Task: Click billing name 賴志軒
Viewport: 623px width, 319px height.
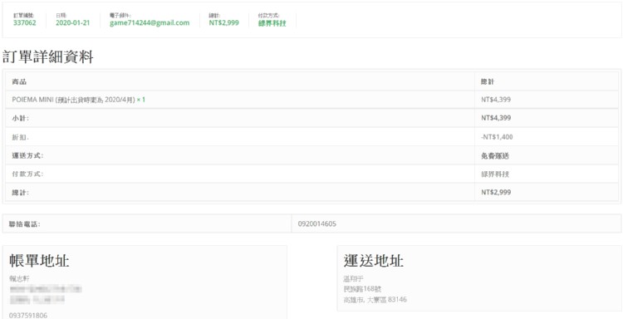Action: 19,279
